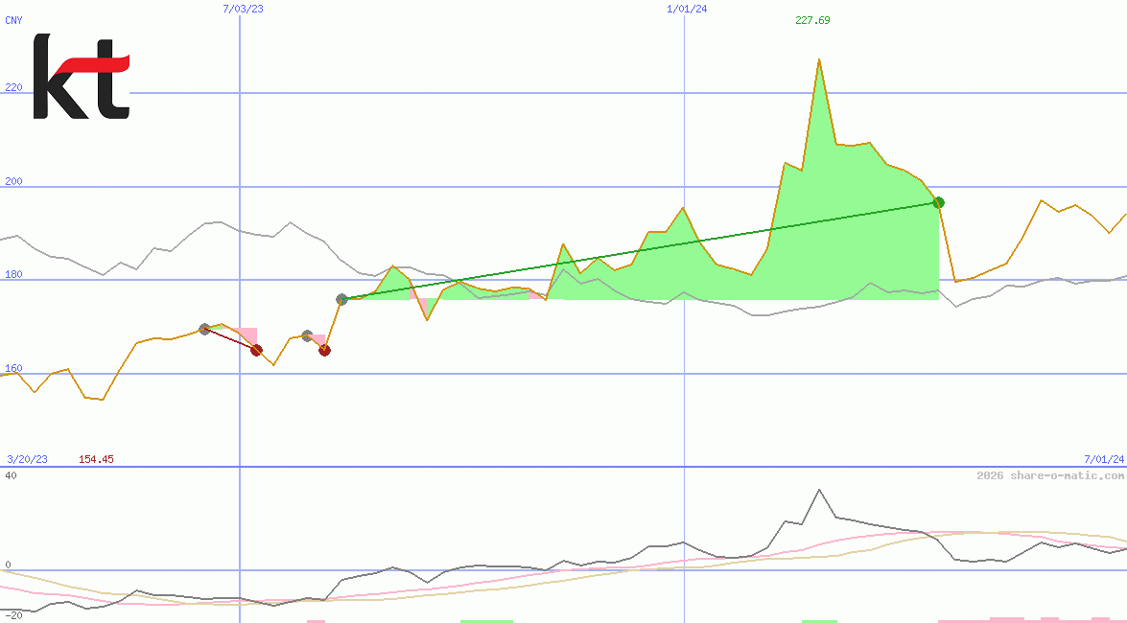Click the 3/20/23 start date label
1127x623 pixels.
[27, 459]
